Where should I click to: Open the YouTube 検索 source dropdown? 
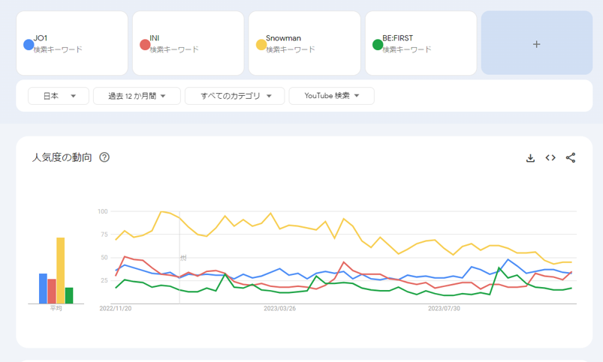pyautogui.click(x=331, y=96)
